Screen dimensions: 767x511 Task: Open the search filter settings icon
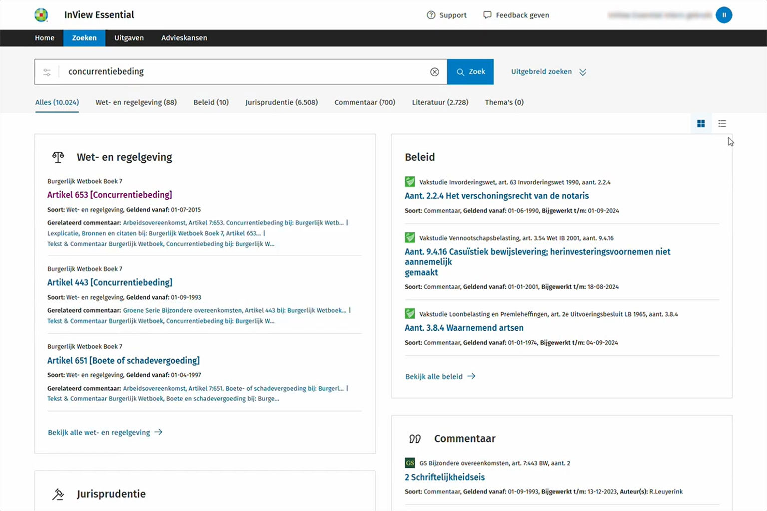47,72
